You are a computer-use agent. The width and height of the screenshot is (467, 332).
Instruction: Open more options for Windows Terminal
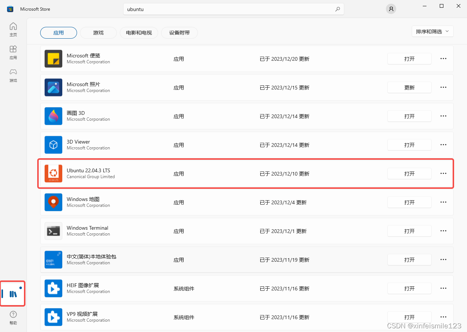443,231
